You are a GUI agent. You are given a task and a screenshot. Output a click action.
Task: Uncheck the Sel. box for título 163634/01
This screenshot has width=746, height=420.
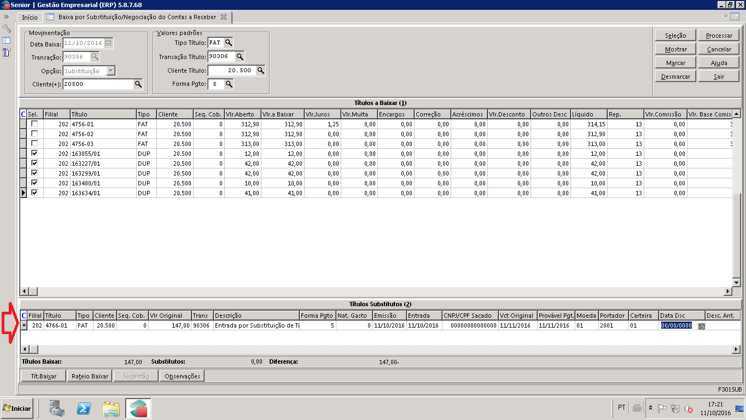pos(35,193)
